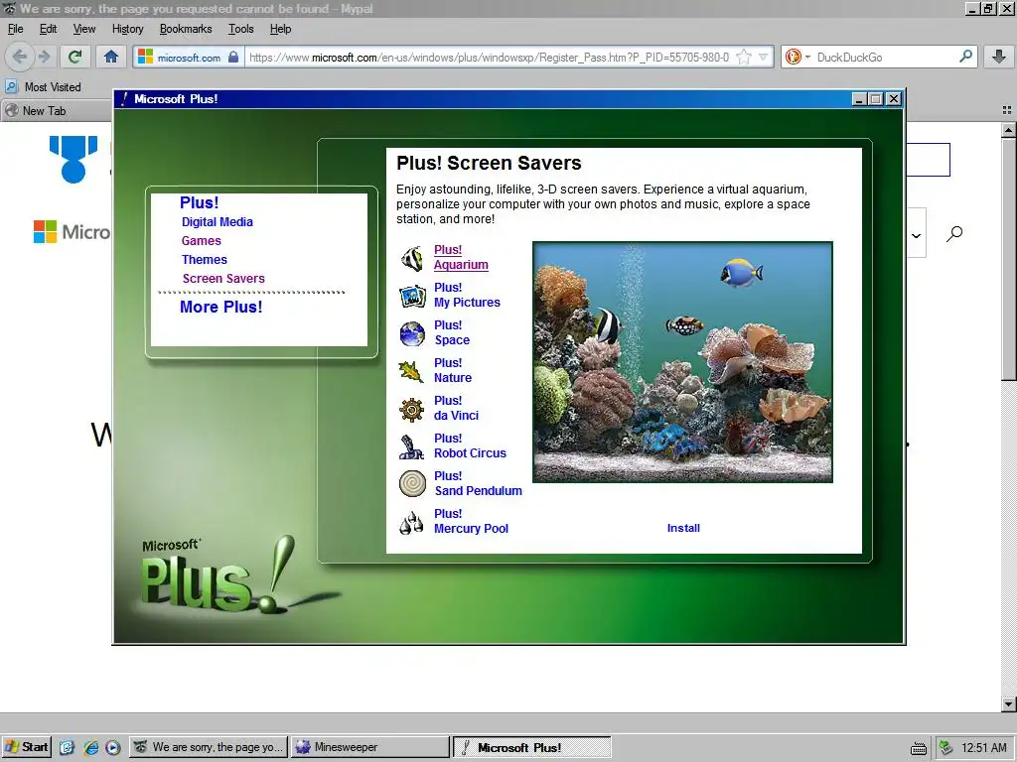This screenshot has width=1017, height=762.
Task: Click the page scrollbar up arrow
Action: pos(1009,130)
